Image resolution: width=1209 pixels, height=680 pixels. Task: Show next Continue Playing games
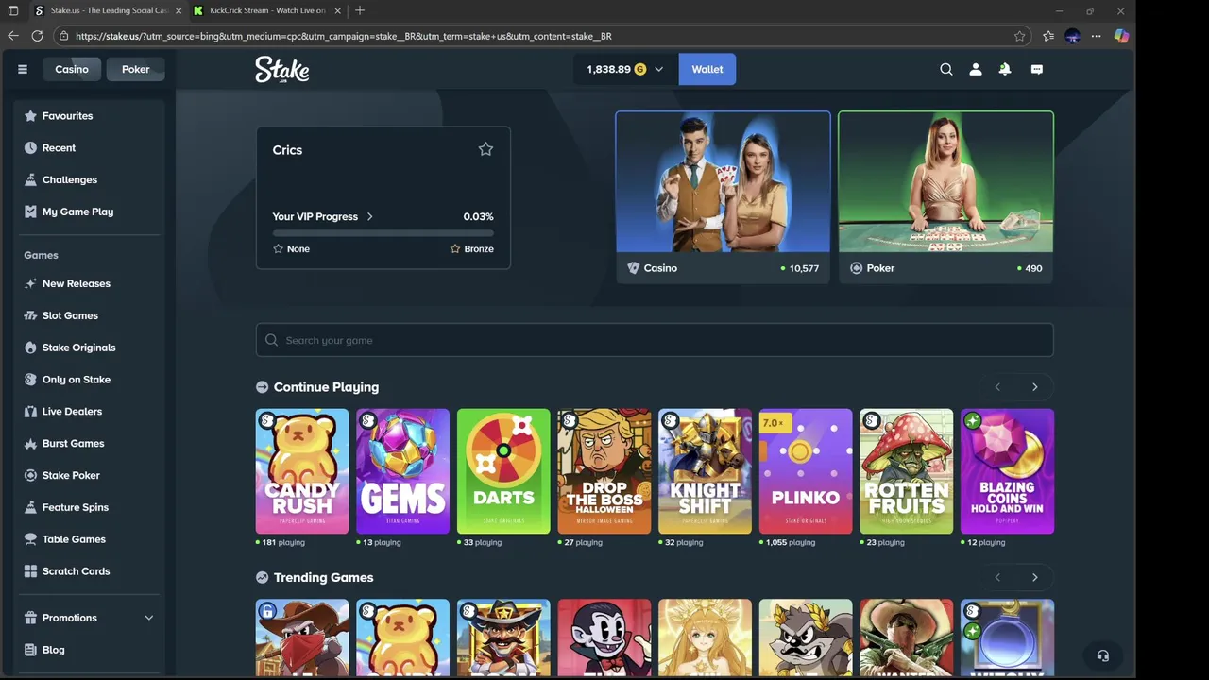[1035, 387]
